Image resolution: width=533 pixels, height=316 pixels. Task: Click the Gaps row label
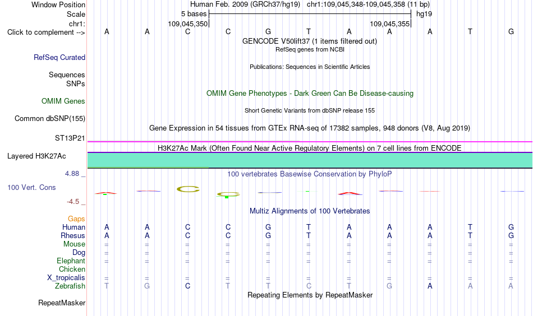pyautogui.click(x=76, y=219)
